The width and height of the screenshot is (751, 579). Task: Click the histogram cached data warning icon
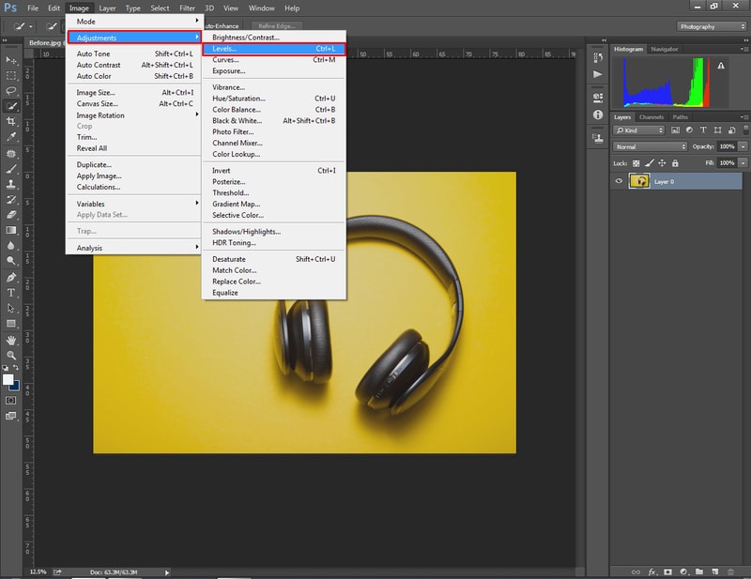click(721, 66)
